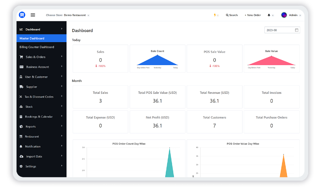Click the 2023-08 date input field
The height and width of the screenshot is (187, 321).
click(x=282, y=30)
